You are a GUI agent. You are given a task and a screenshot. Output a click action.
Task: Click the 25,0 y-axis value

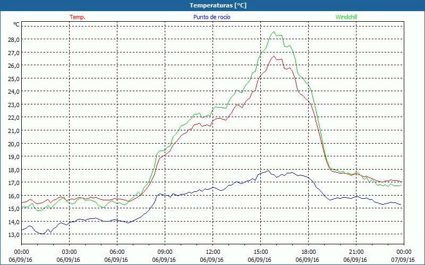[14, 78]
